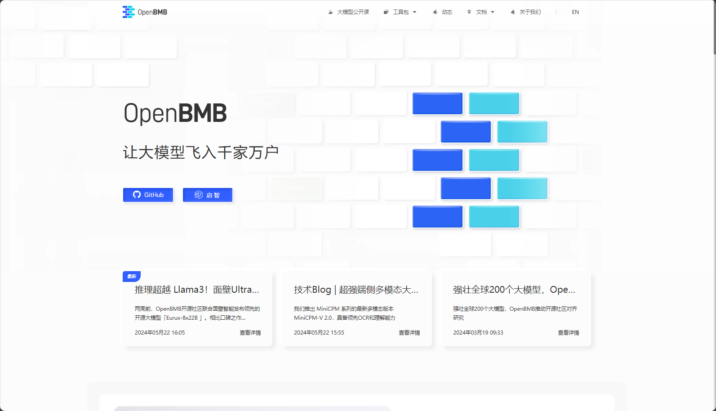This screenshot has width=716, height=411.
Task: Click the 启智 button
Action: click(x=207, y=195)
